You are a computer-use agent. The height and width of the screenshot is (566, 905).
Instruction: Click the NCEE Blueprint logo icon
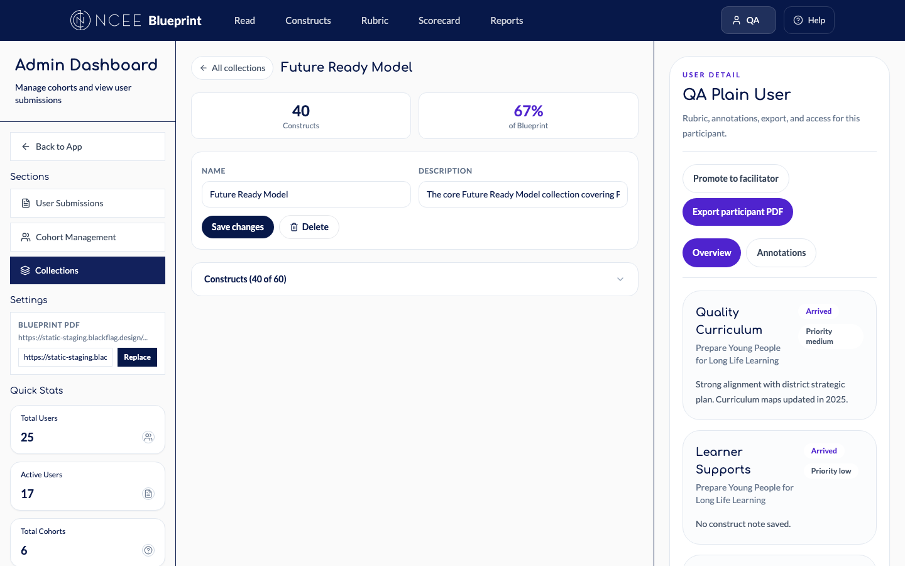80,20
